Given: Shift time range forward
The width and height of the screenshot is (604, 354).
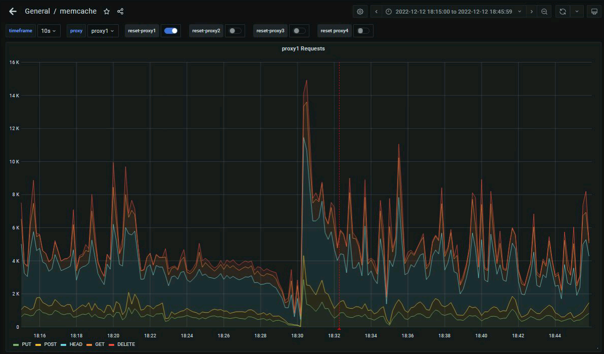Looking at the screenshot, I should (531, 12).
